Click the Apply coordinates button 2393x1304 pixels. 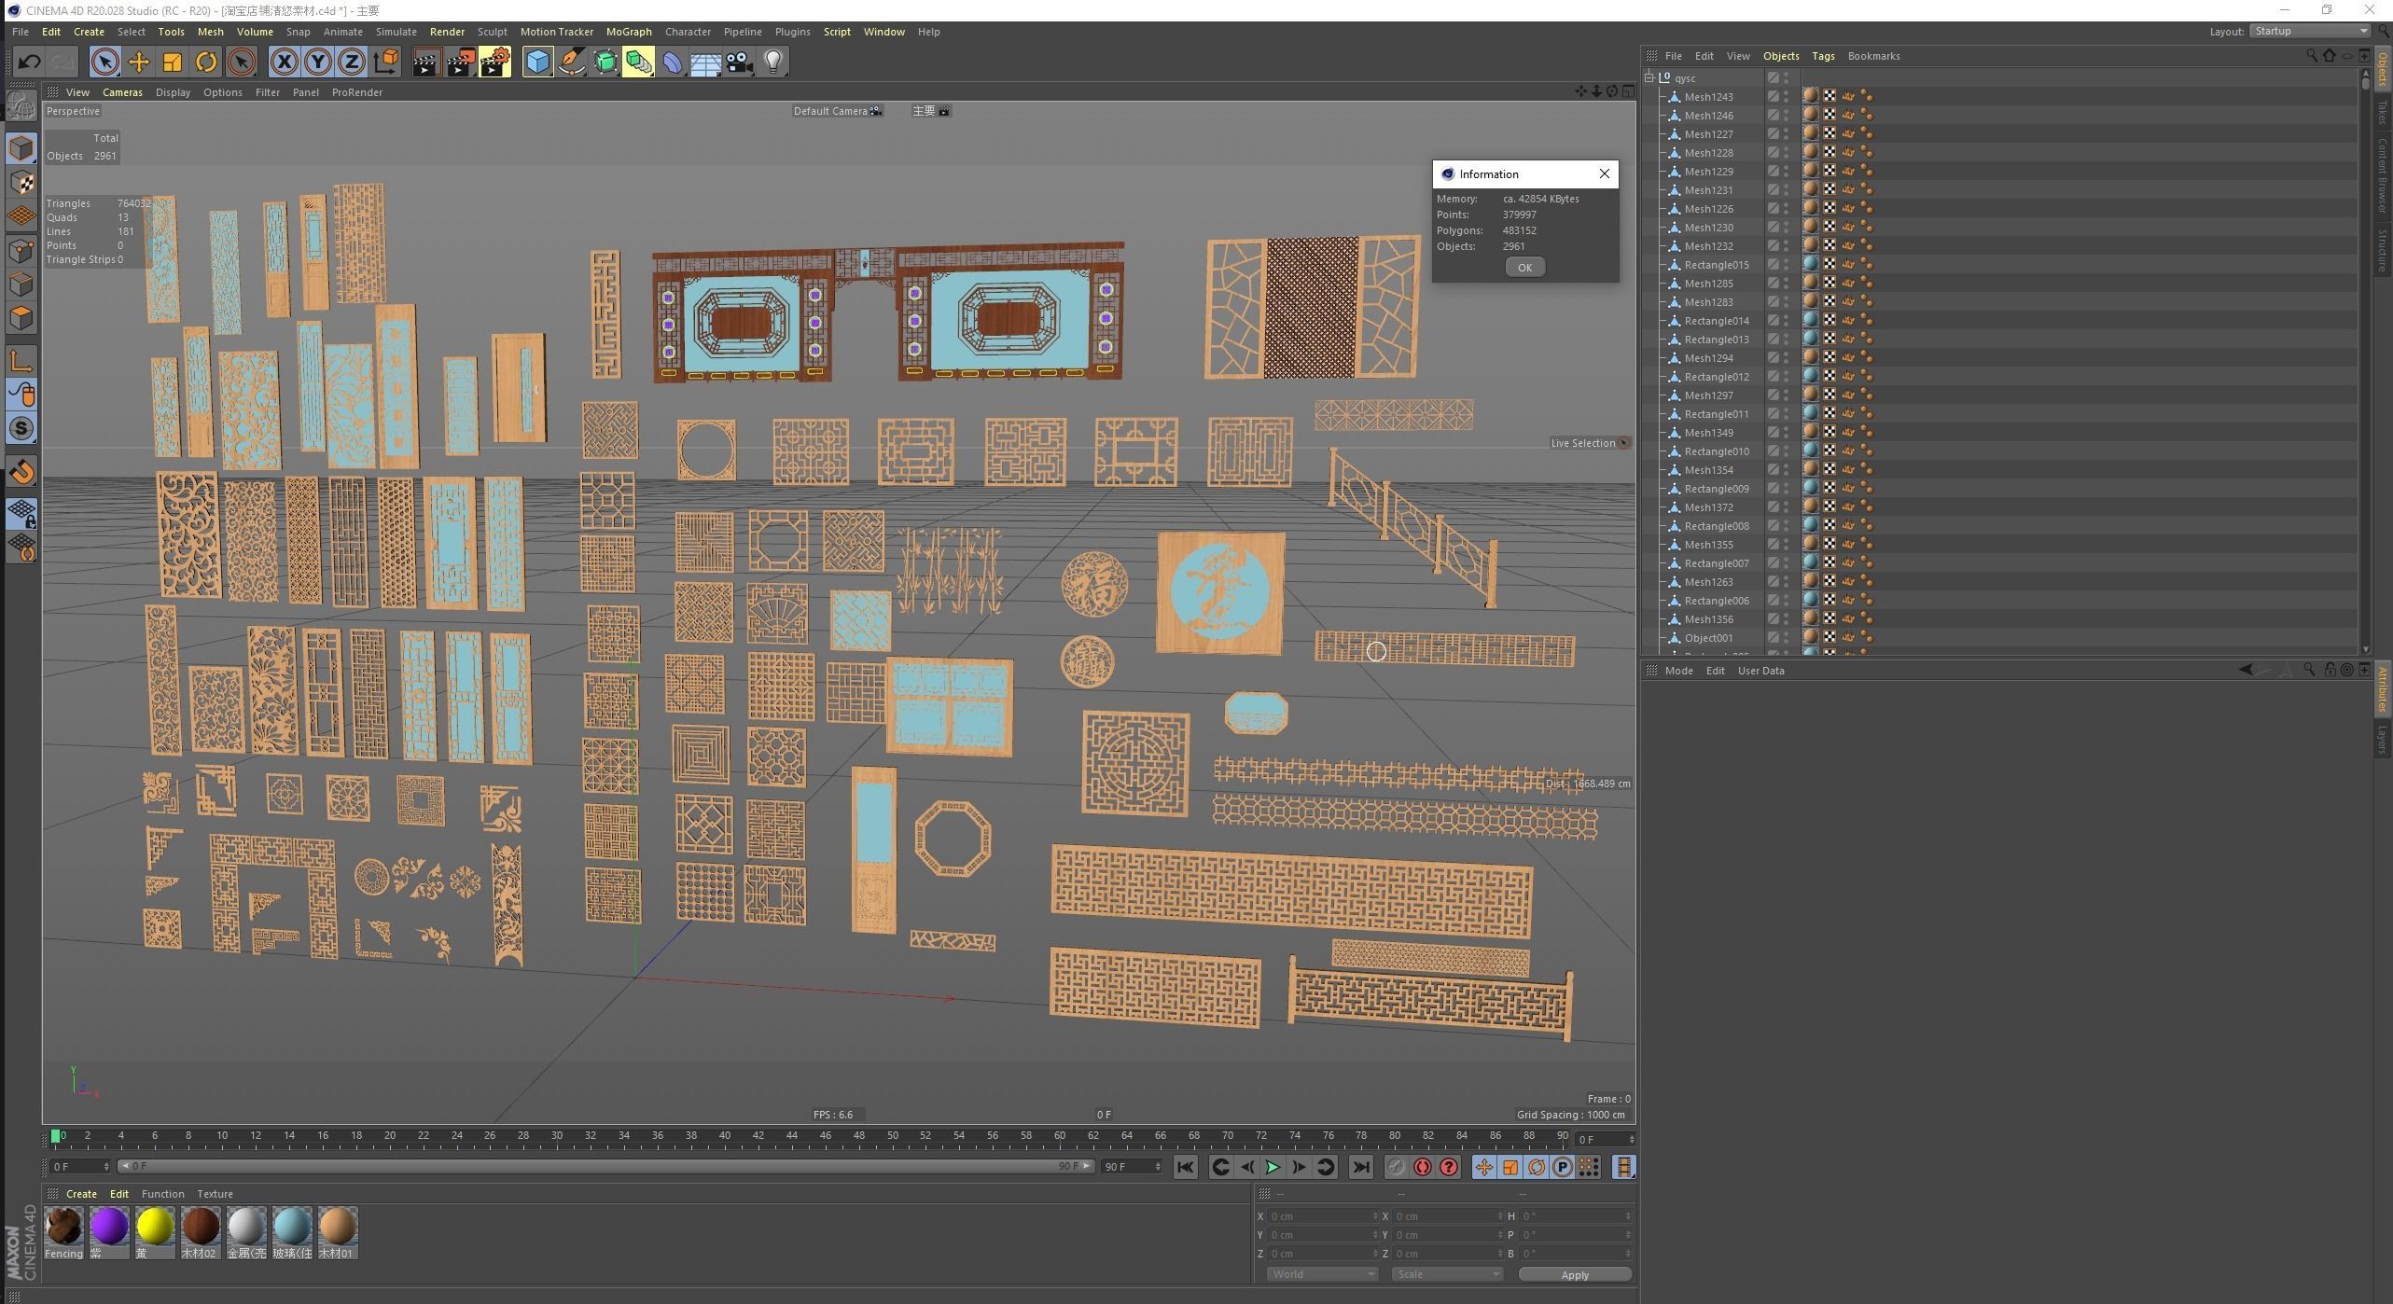[x=1574, y=1274]
